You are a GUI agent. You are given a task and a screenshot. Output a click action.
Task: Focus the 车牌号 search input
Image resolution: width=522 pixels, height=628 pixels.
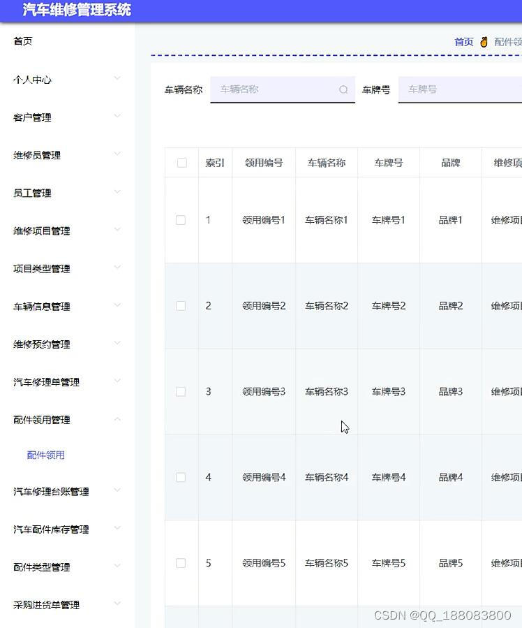pos(460,89)
